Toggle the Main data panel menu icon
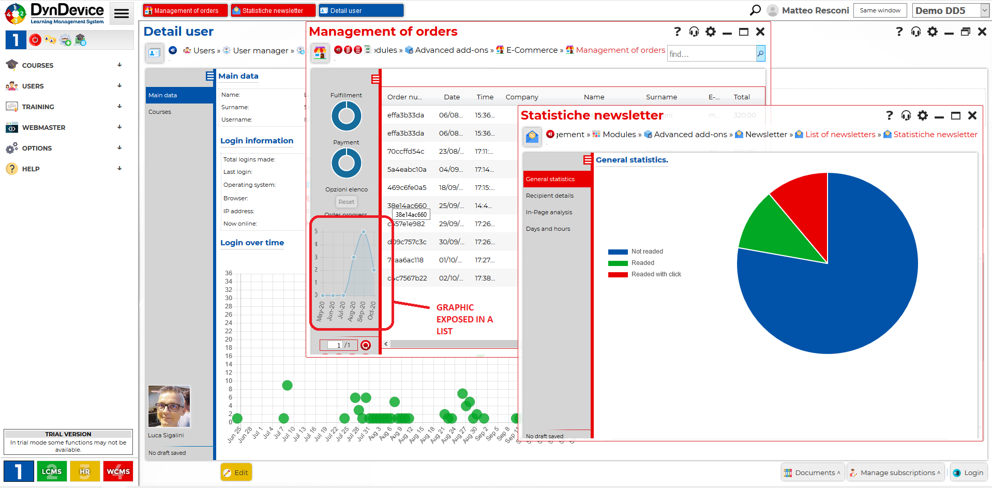The width and height of the screenshot is (992, 488). coord(210,76)
